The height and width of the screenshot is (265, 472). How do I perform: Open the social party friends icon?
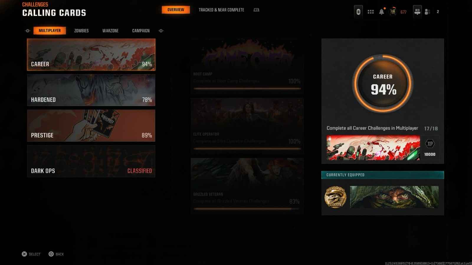[x=427, y=12]
